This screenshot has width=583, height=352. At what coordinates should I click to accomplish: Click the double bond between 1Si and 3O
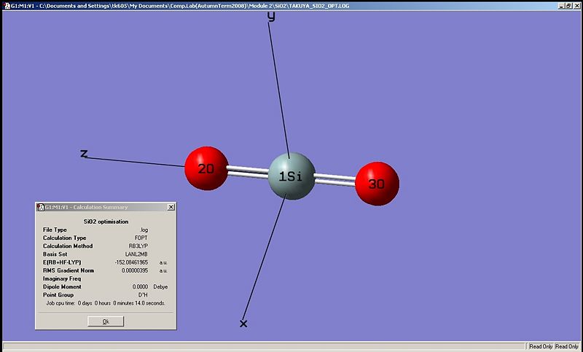tap(335, 179)
